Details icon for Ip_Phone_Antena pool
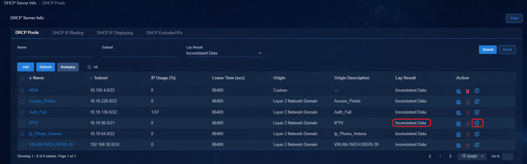This screenshot has height=164, width=527. pyautogui.click(x=459, y=134)
